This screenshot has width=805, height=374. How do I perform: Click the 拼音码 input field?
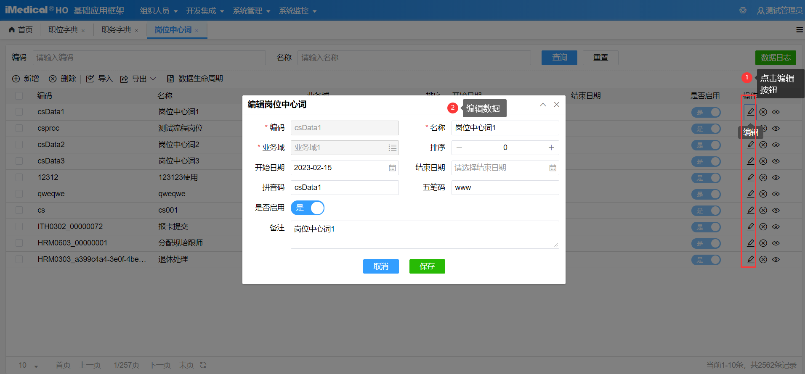pyautogui.click(x=345, y=187)
